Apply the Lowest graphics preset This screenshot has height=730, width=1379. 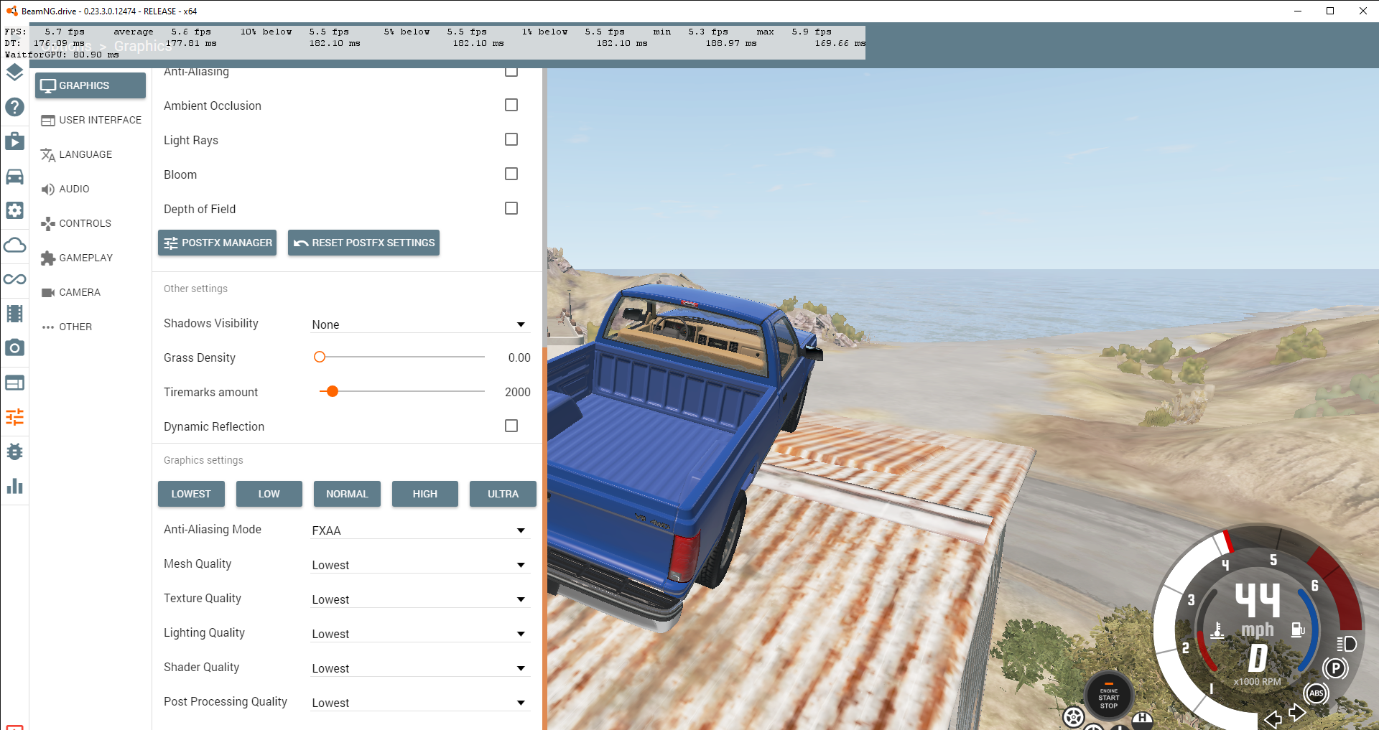[x=191, y=494]
